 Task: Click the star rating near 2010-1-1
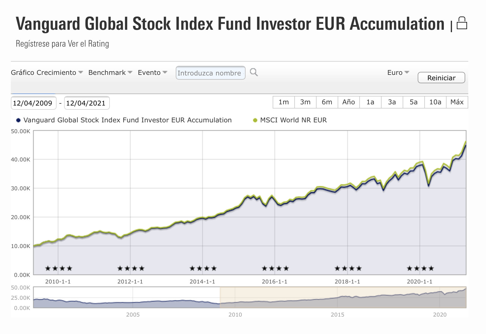pos(59,268)
